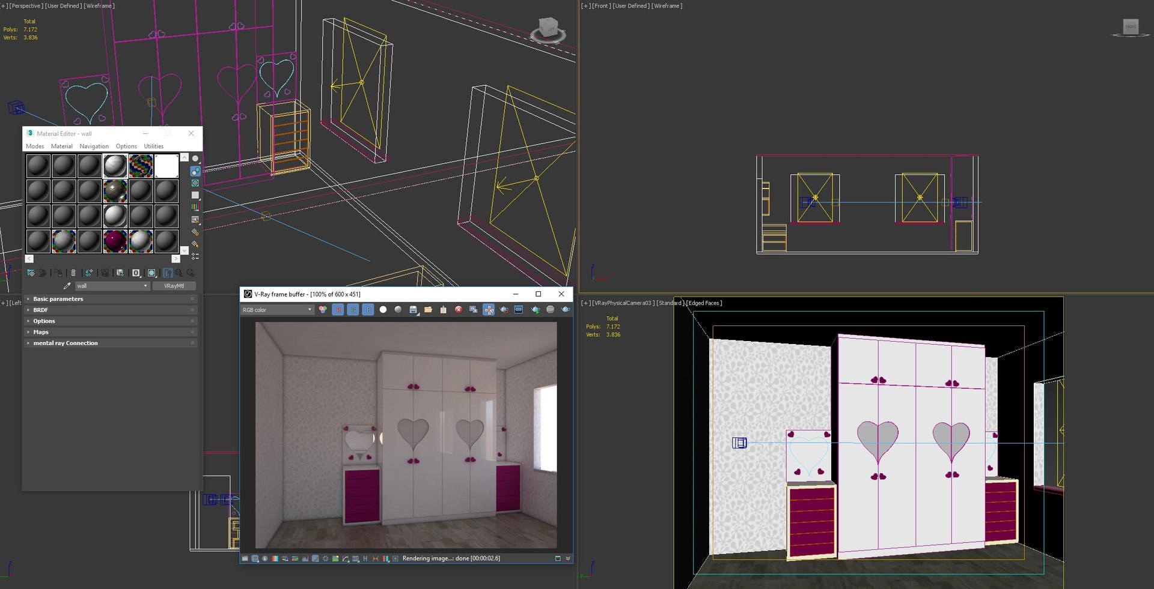Click the eyedropper pick material icon
Screen dimensions: 1154x589
click(67, 286)
